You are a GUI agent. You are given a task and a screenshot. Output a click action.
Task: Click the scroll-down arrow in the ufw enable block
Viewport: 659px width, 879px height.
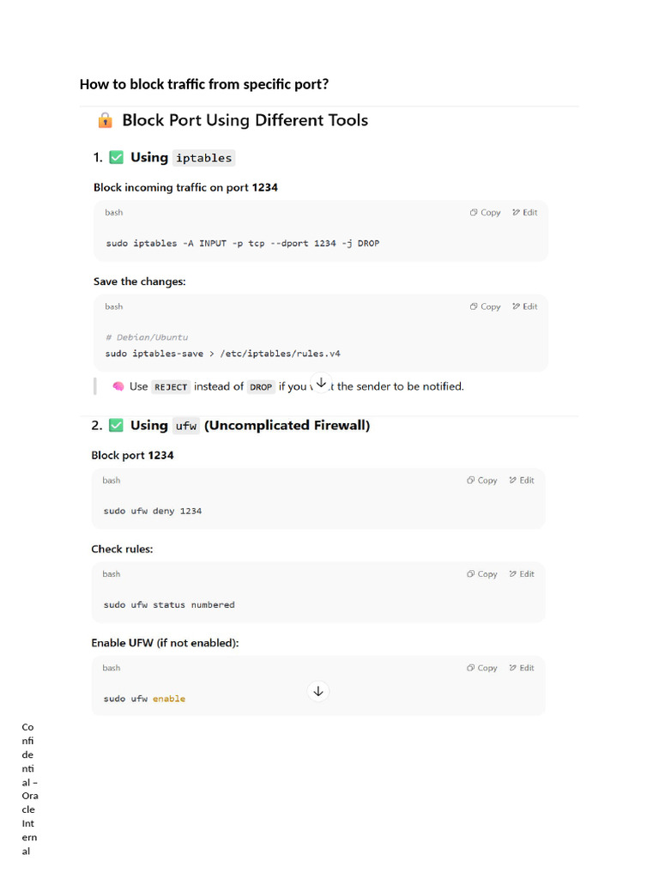click(318, 691)
